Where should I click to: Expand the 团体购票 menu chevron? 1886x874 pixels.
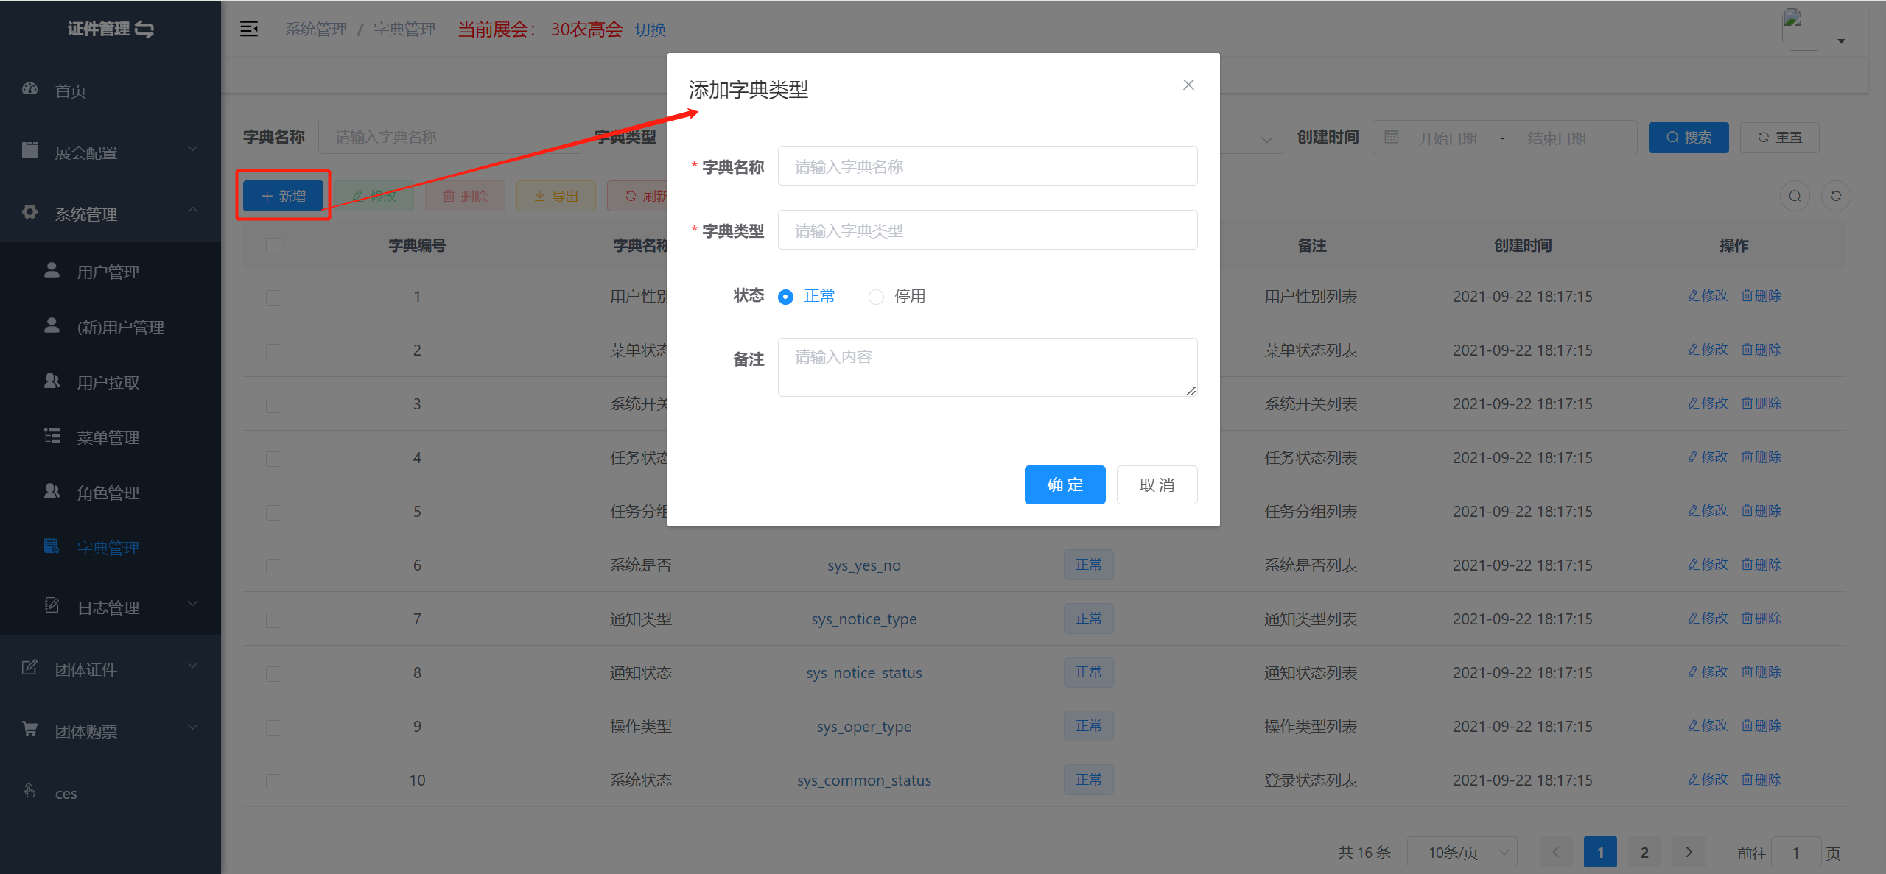pos(193,727)
